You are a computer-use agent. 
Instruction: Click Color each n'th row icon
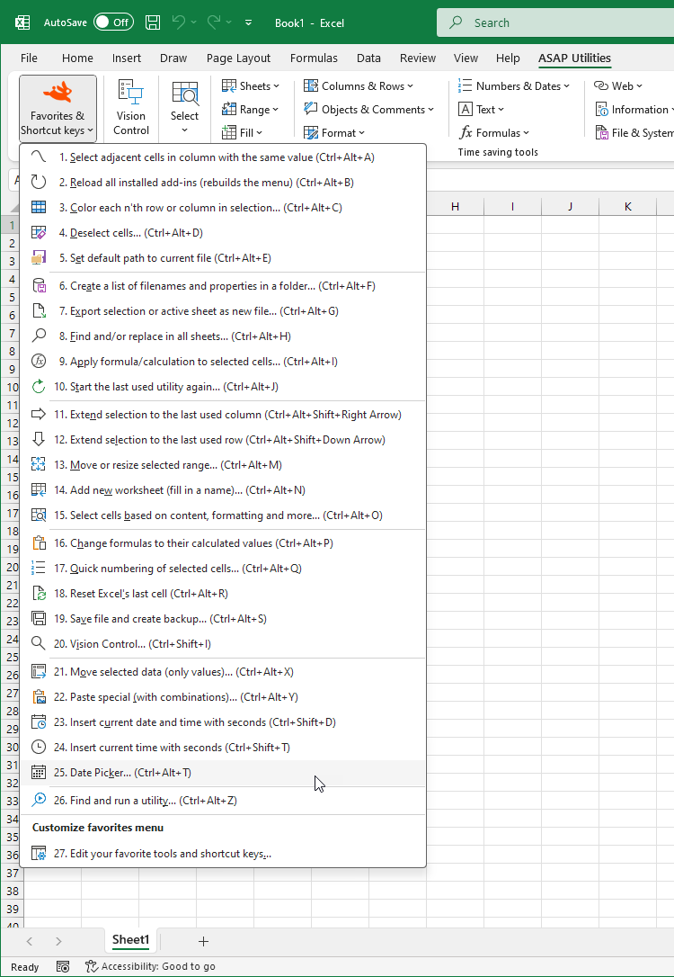[39, 208]
